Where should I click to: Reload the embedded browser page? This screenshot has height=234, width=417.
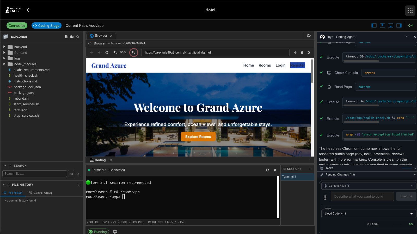[x=107, y=53]
